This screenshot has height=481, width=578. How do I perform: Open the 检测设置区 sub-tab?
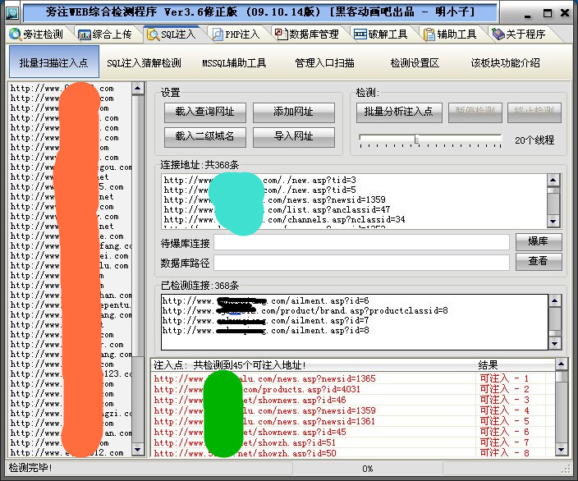pos(415,63)
